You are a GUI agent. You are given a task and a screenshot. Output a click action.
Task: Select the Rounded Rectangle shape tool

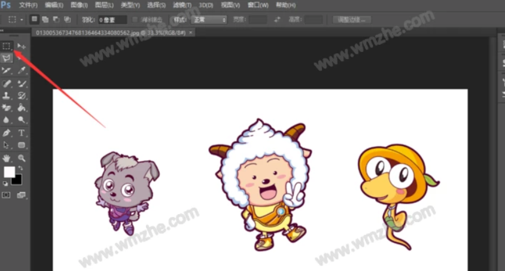point(22,145)
